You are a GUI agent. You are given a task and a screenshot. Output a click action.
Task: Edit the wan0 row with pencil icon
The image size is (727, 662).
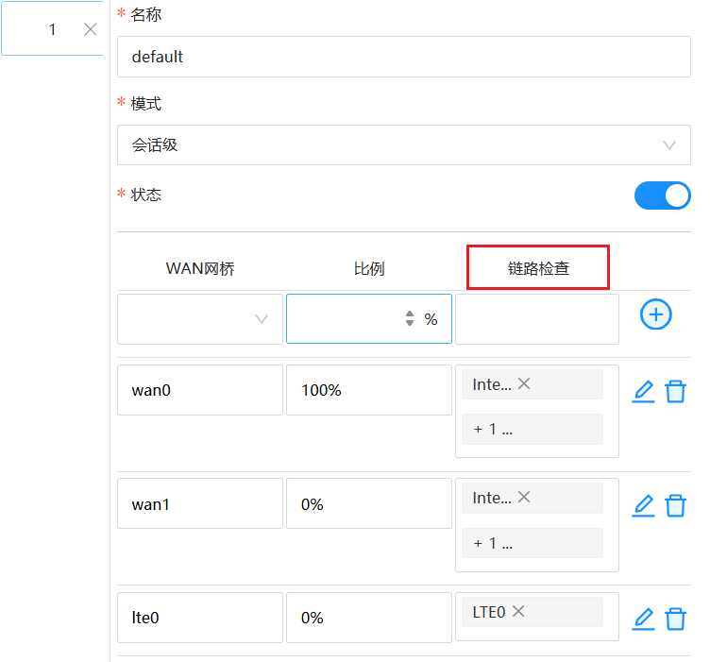tap(643, 391)
